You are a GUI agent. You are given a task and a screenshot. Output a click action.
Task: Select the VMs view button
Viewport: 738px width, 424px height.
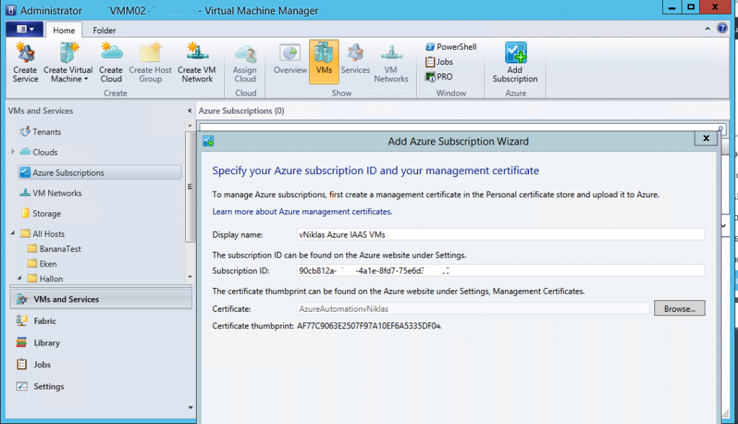(324, 62)
